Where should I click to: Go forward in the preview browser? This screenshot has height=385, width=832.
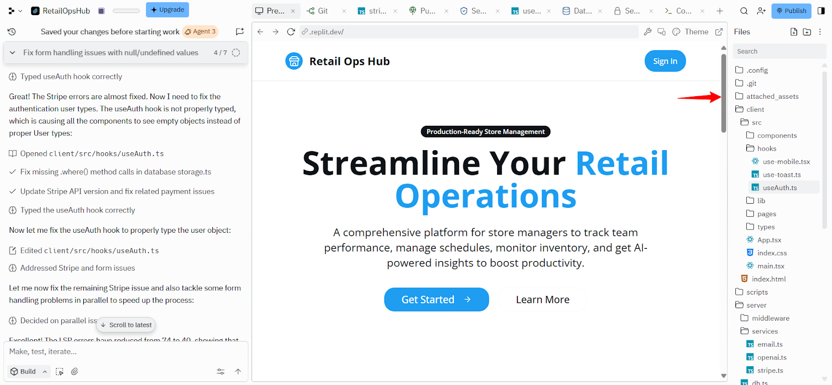tap(276, 32)
